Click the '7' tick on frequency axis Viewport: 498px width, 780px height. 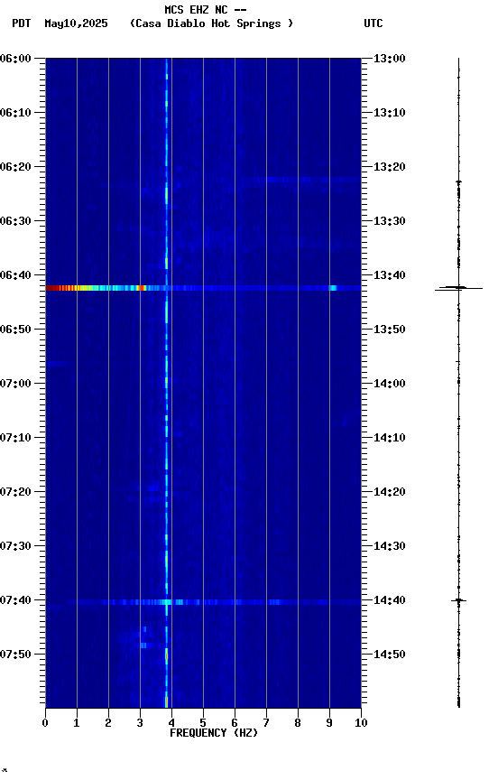(x=266, y=723)
